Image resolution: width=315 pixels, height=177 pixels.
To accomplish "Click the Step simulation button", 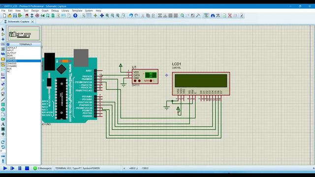I will [12, 168].
